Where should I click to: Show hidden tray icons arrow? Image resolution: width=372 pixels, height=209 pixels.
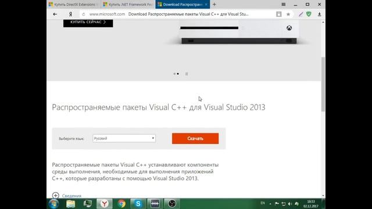coord(270,204)
